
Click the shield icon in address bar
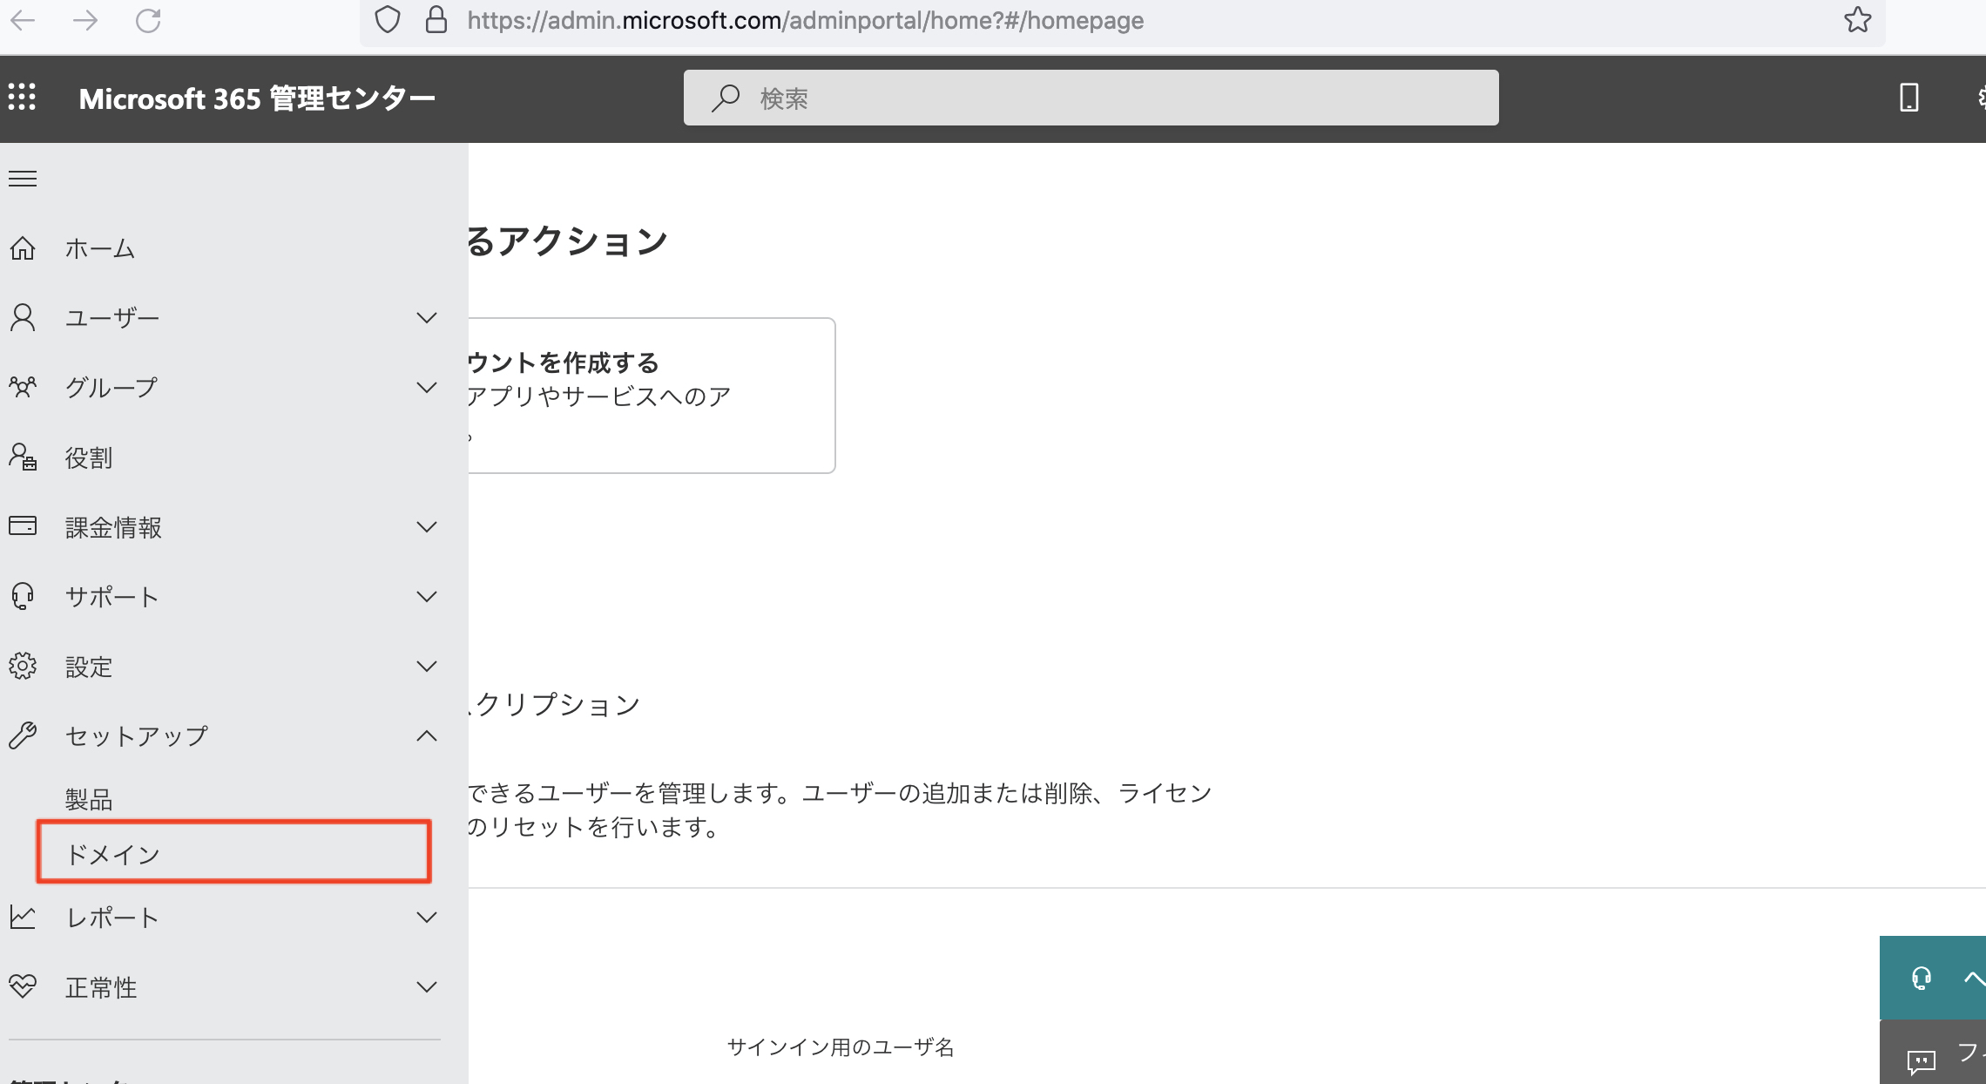(x=388, y=20)
